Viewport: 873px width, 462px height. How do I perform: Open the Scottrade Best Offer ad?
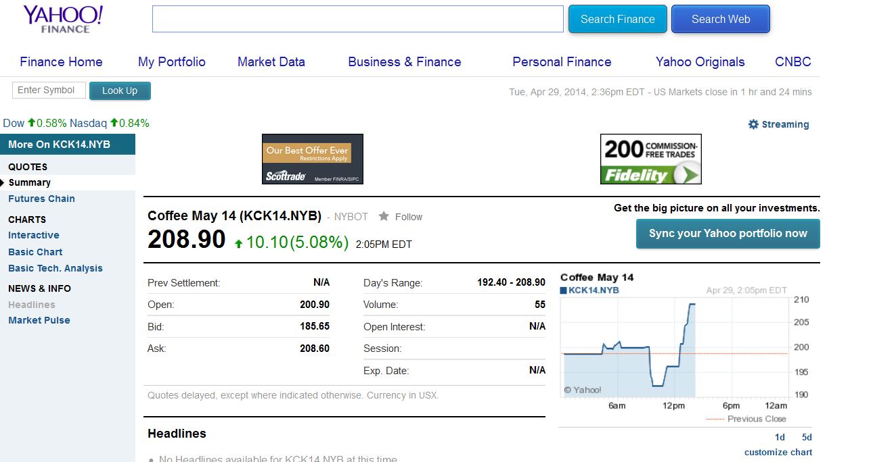coord(313,159)
